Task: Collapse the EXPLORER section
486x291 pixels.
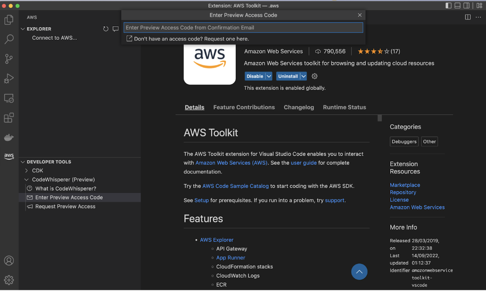Action: click(x=23, y=29)
